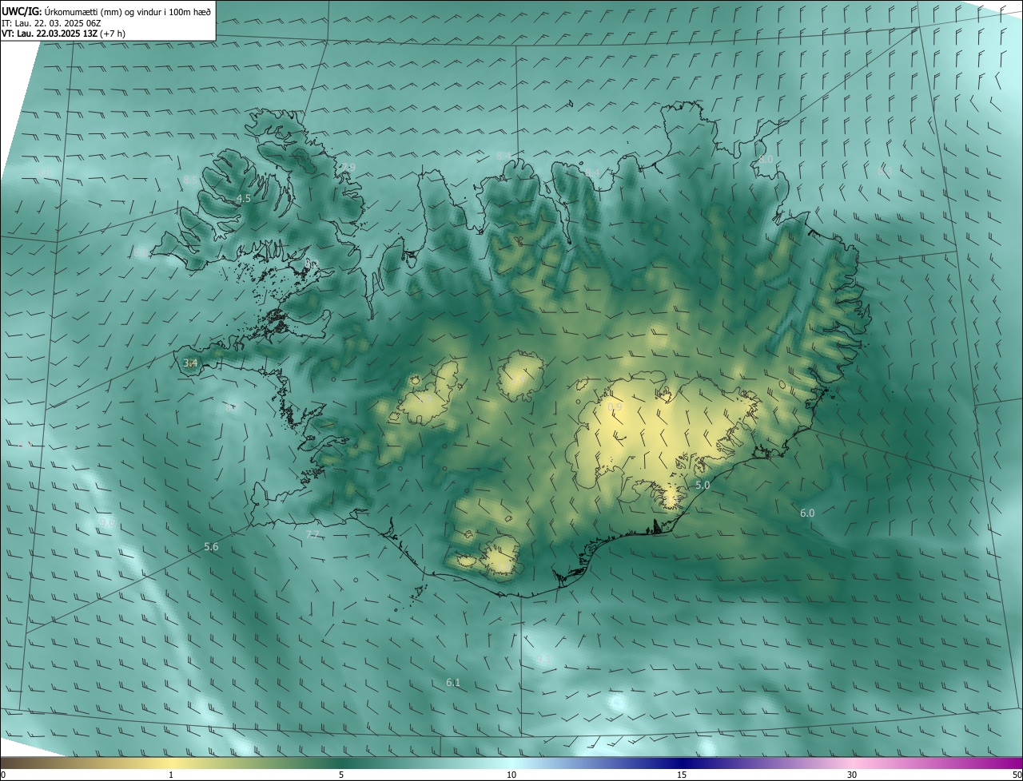1023x781 pixels.
Task: Click the 4.5 value over the Westfjords
Action: tap(244, 199)
